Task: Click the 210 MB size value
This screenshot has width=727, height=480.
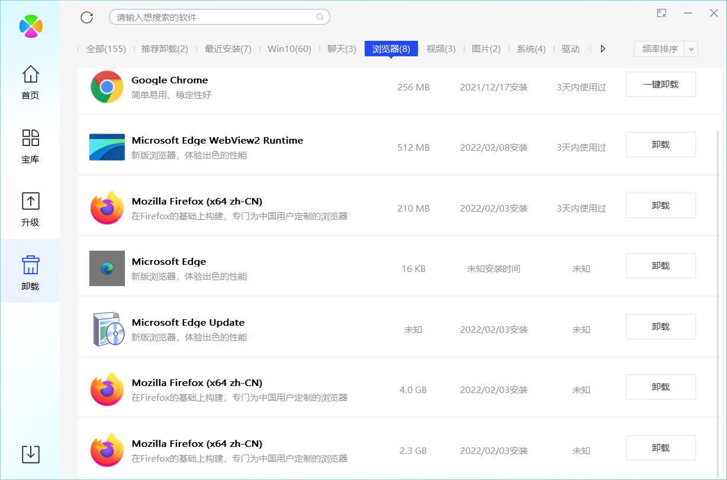Action: (x=413, y=209)
